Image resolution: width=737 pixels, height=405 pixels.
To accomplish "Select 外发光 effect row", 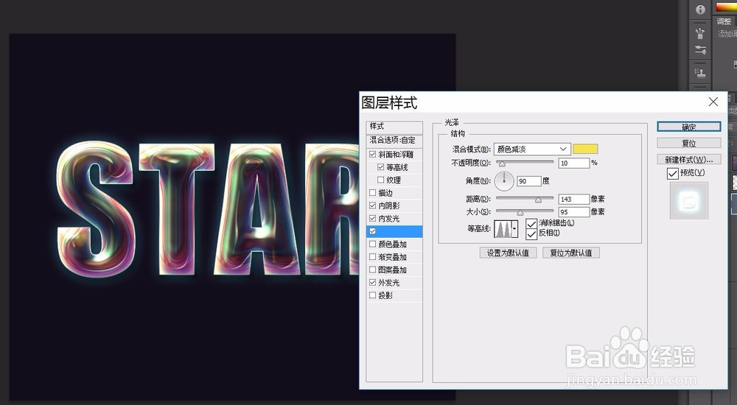I will 394,282.
